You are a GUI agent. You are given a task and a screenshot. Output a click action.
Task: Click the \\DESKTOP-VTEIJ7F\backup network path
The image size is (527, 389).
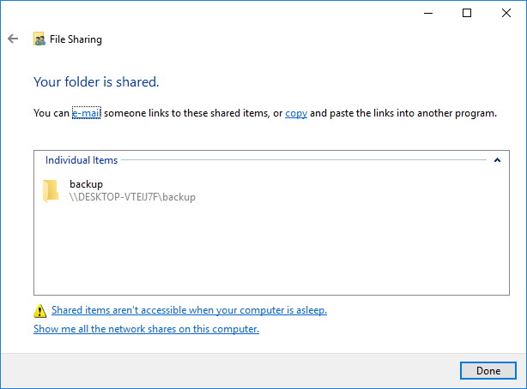132,197
